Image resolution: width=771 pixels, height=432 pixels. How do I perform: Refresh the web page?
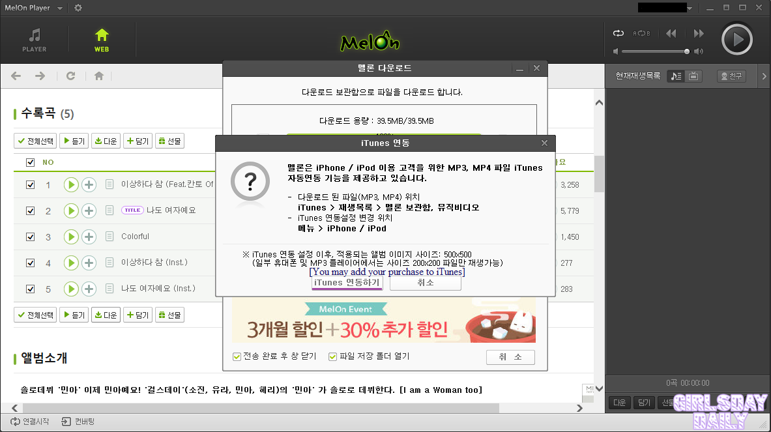[x=71, y=76]
